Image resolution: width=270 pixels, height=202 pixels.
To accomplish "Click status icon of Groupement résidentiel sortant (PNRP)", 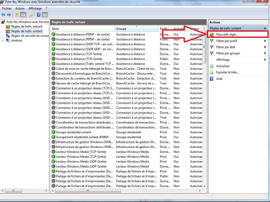I will click(x=53, y=137).
